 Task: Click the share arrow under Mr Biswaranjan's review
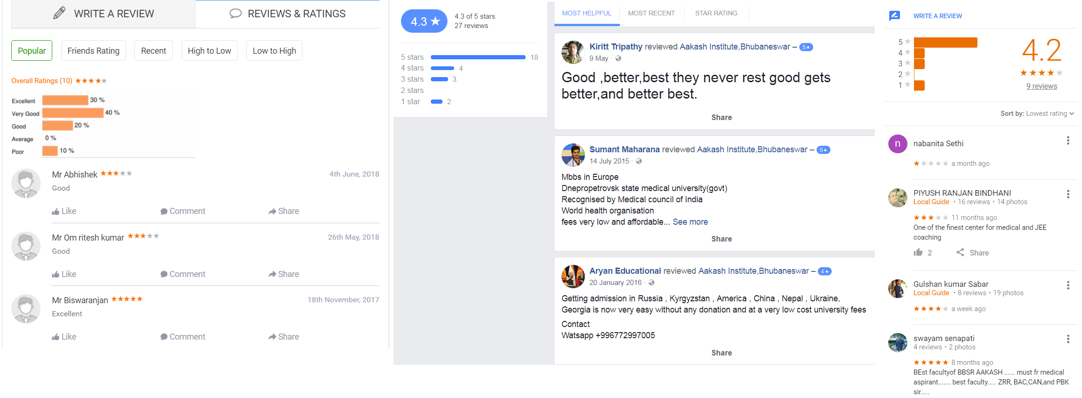[272, 337]
